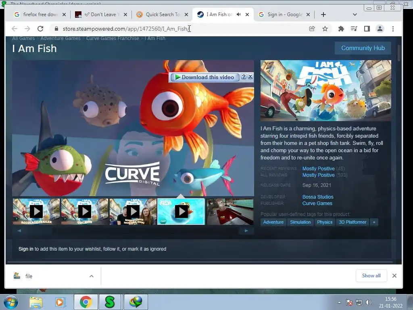This screenshot has height=310, width=413.
Task: Play the Accolade Trailer thumbnail
Action: click(36, 212)
